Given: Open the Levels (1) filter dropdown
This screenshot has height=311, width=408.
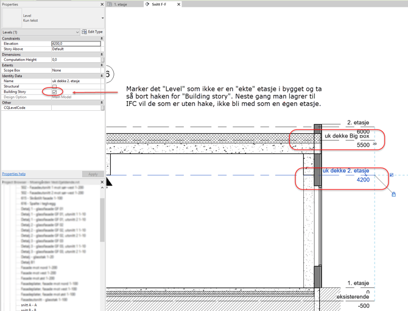Looking at the screenshot, I should pyautogui.click(x=77, y=32).
